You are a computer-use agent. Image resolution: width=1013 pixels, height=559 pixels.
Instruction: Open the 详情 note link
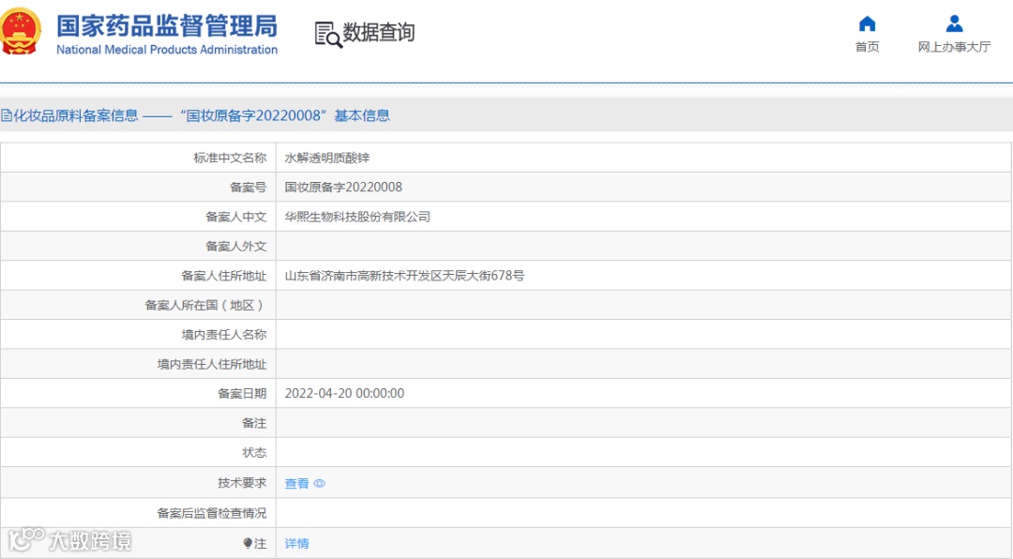(296, 543)
